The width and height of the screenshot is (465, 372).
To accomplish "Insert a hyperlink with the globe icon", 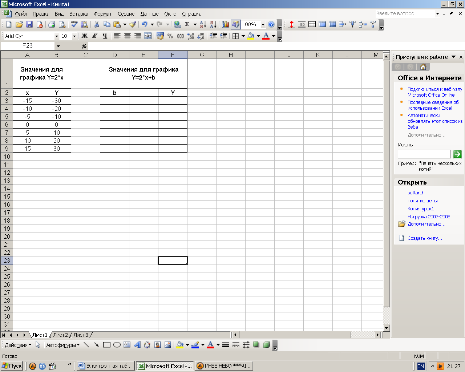I will coord(177,24).
